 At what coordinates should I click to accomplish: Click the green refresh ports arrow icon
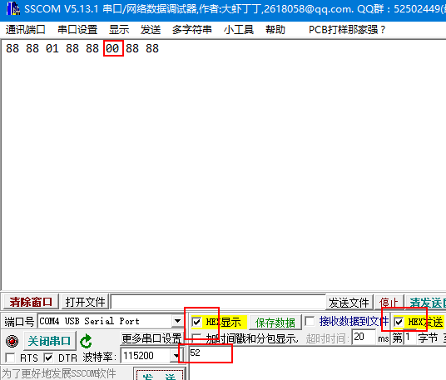[86, 341]
